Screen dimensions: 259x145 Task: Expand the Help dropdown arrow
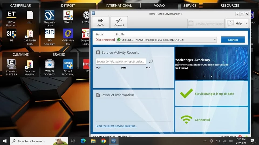(x=246, y=24)
